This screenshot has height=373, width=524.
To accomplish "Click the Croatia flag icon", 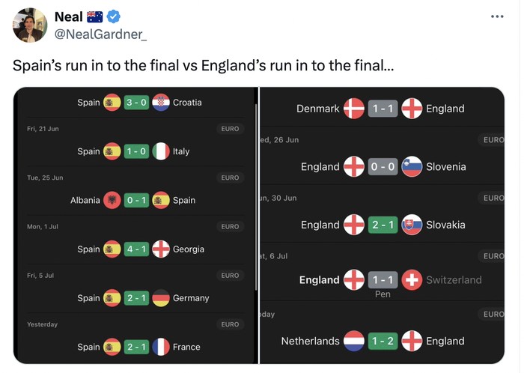I will tap(161, 103).
